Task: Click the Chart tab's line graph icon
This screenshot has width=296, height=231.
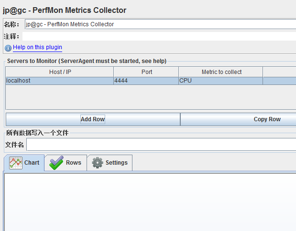Action: 16,163
